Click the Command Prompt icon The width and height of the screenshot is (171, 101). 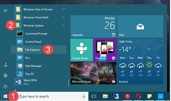[x=20, y=34]
